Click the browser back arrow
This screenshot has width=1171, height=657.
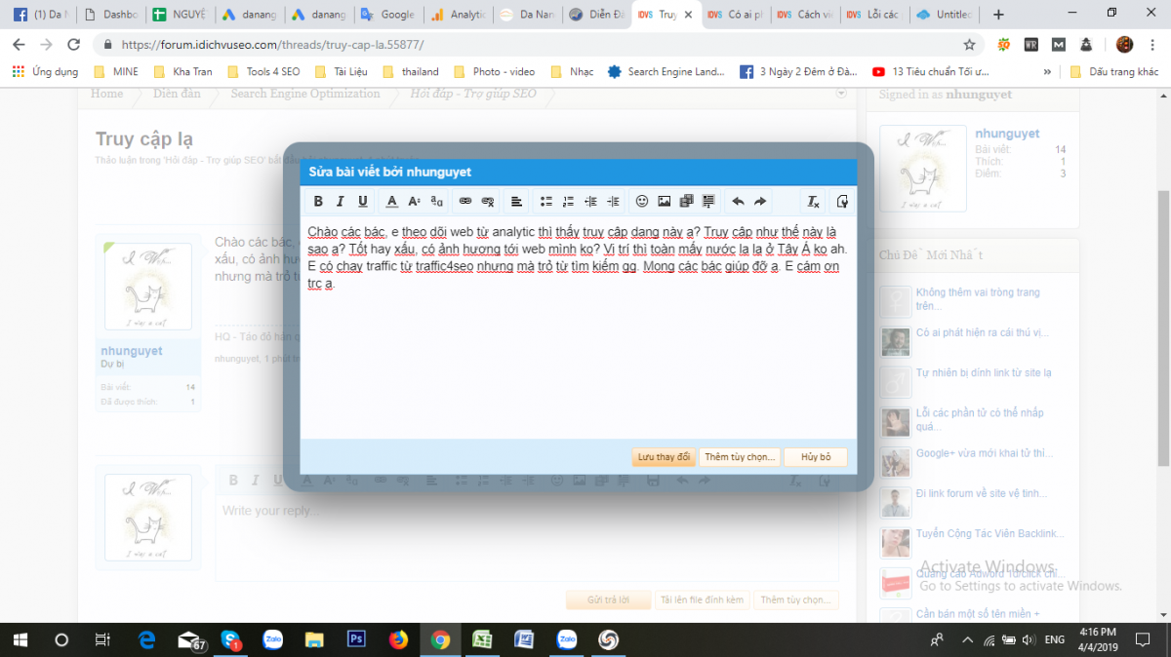pos(20,45)
